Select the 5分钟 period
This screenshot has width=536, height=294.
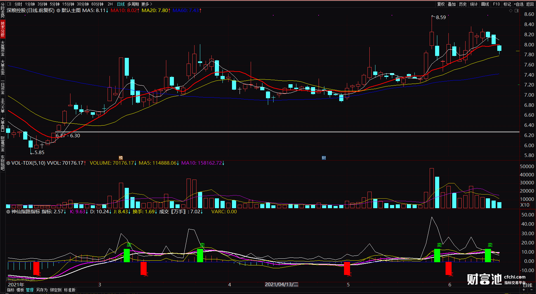pyautogui.click(x=55, y=4)
